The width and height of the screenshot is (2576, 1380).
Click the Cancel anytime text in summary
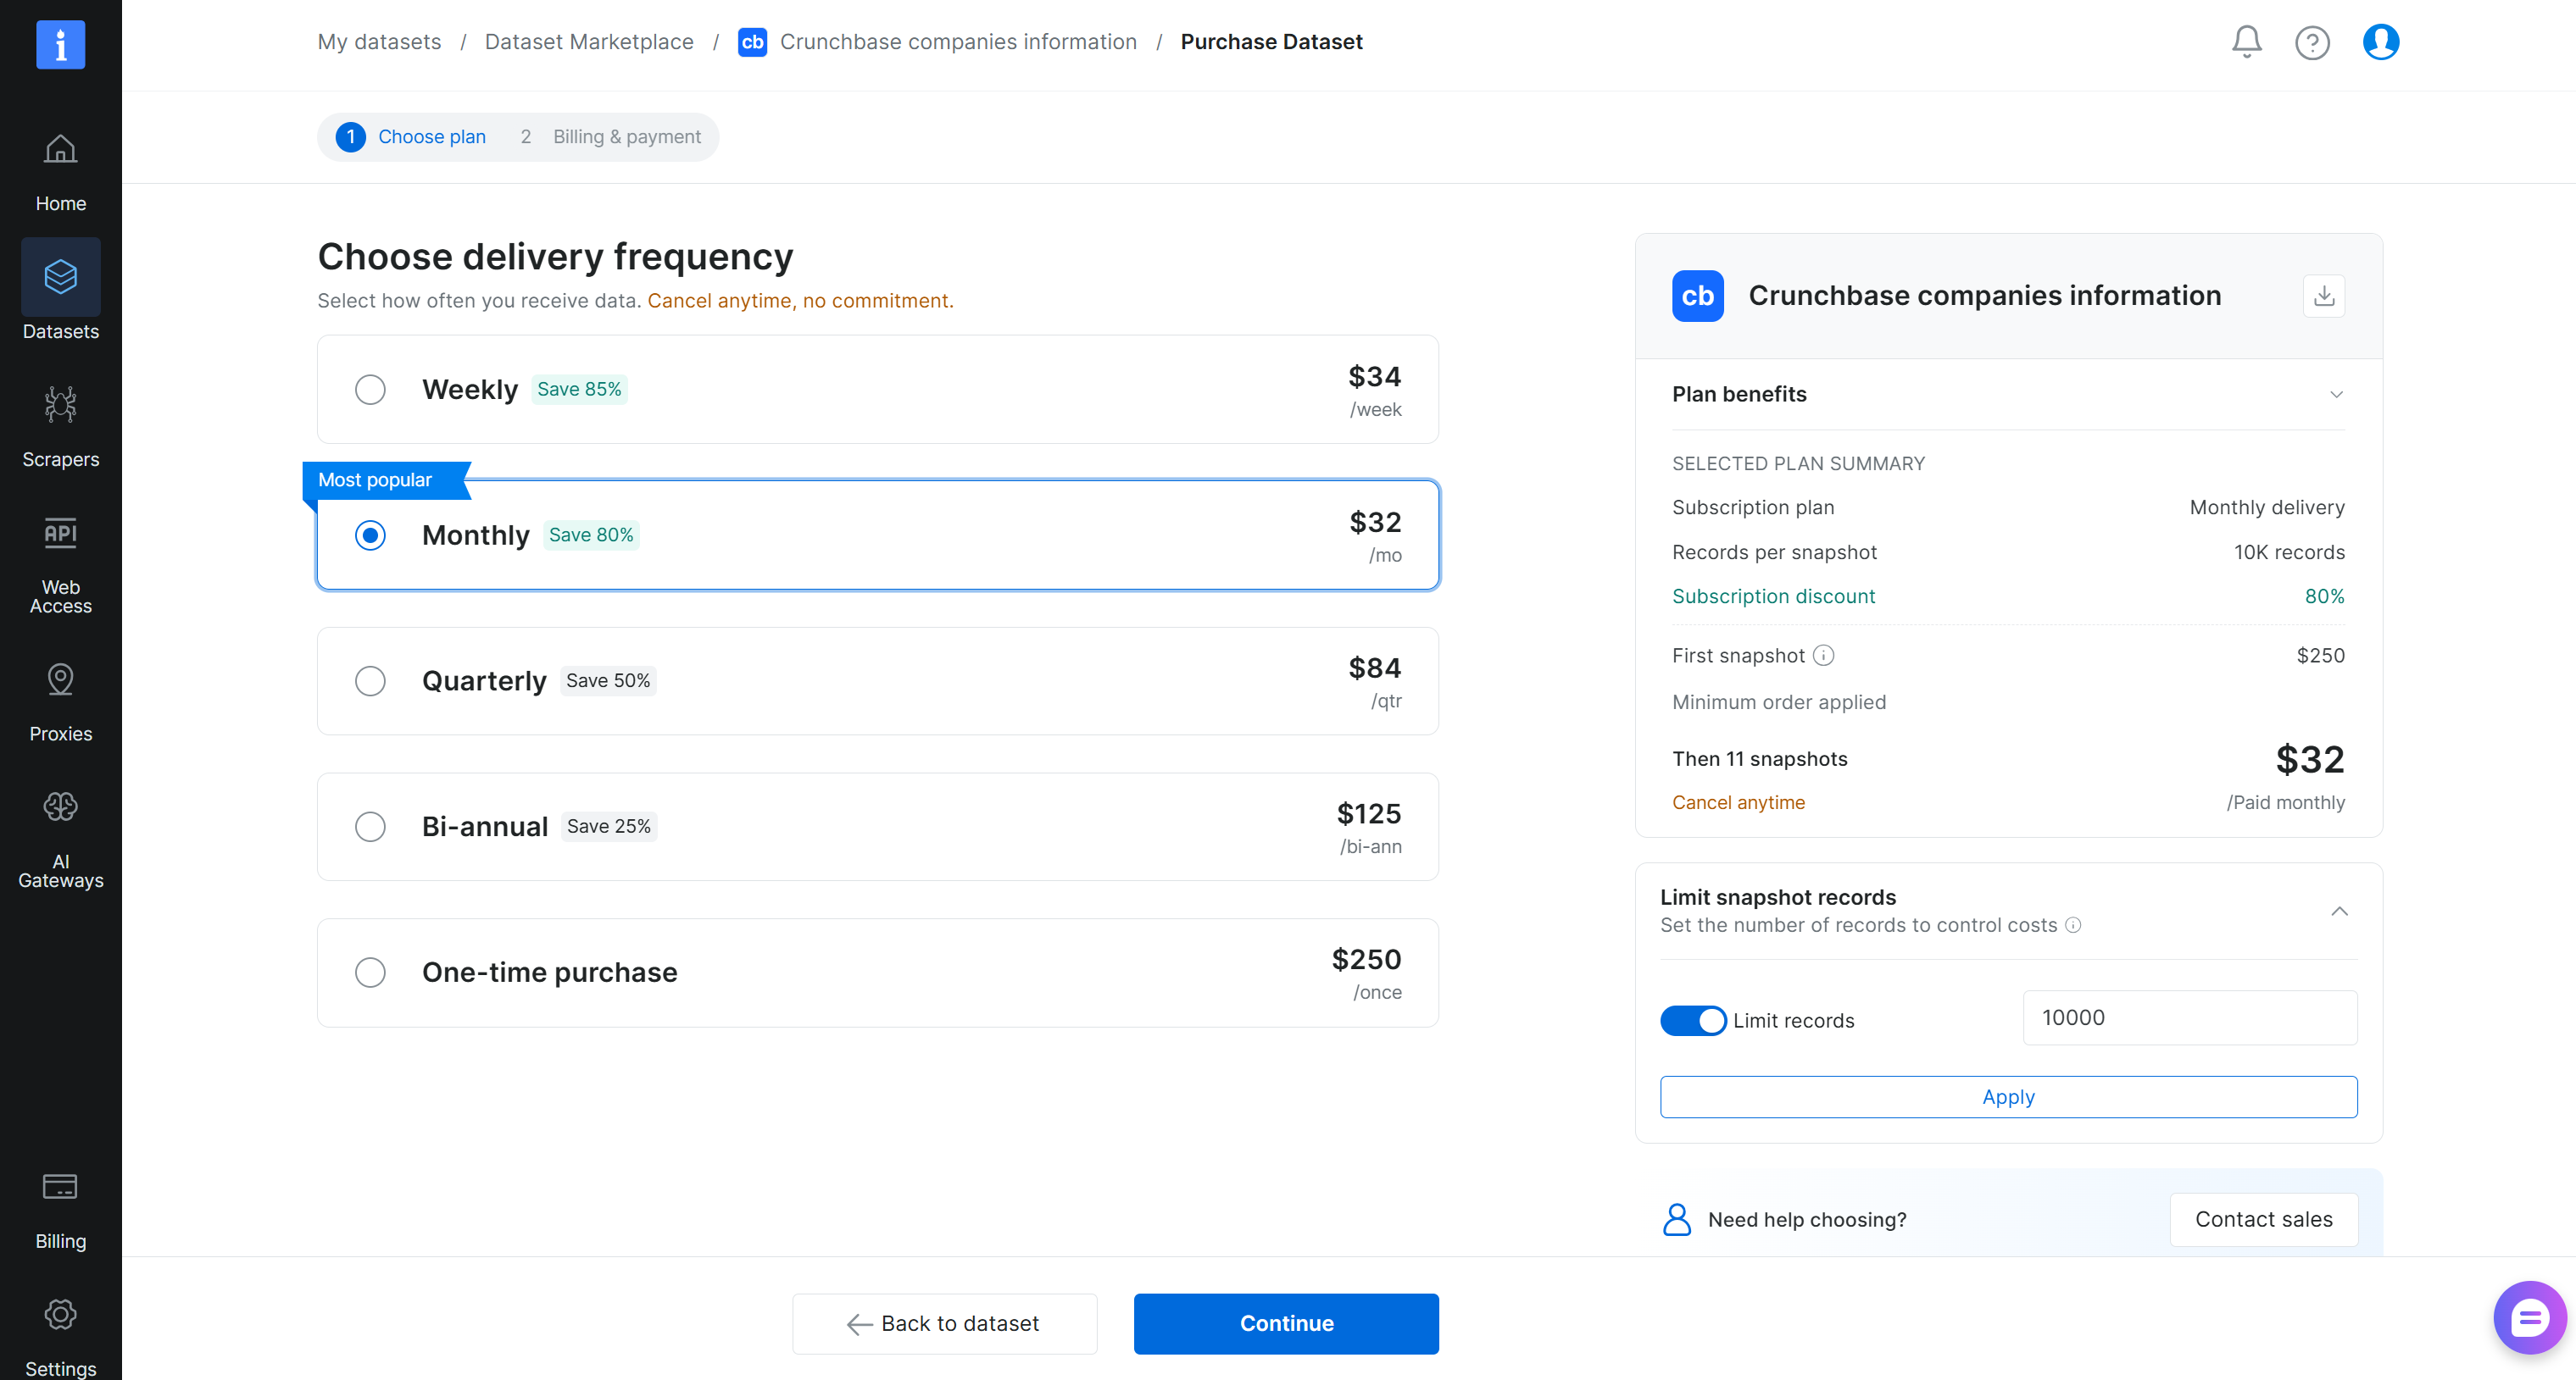[x=1738, y=802]
